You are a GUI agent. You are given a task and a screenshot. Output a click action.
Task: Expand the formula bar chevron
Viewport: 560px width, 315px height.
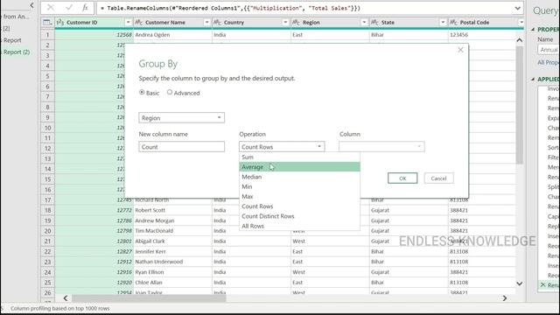(517, 8)
